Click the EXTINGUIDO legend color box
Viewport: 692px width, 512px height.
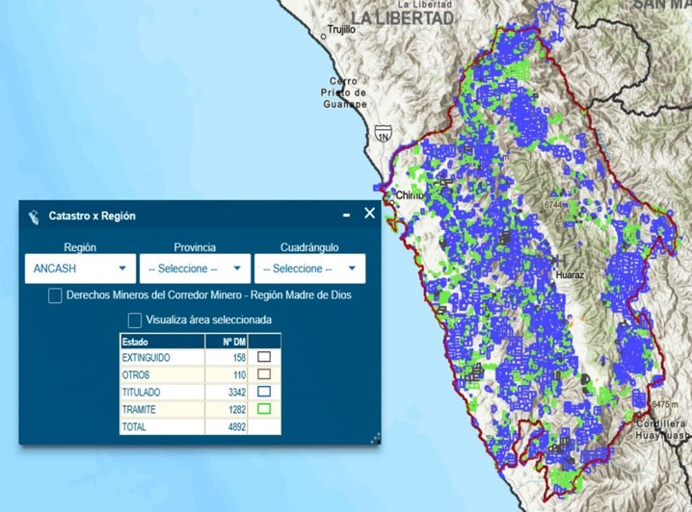264,358
